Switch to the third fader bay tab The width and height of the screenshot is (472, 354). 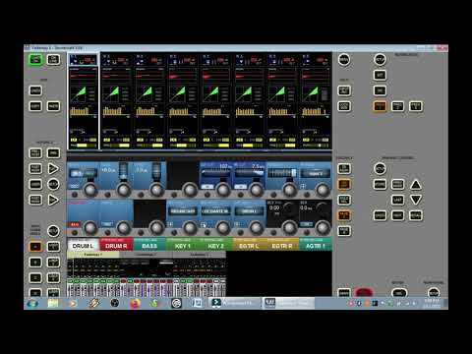(199, 255)
